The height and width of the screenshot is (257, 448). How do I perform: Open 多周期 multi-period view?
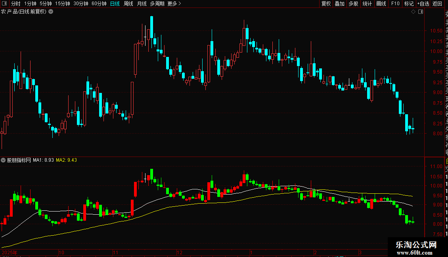(157, 4)
